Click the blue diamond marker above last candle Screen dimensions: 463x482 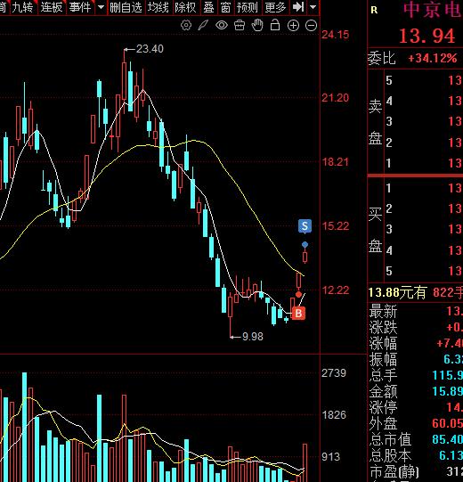coord(305,245)
